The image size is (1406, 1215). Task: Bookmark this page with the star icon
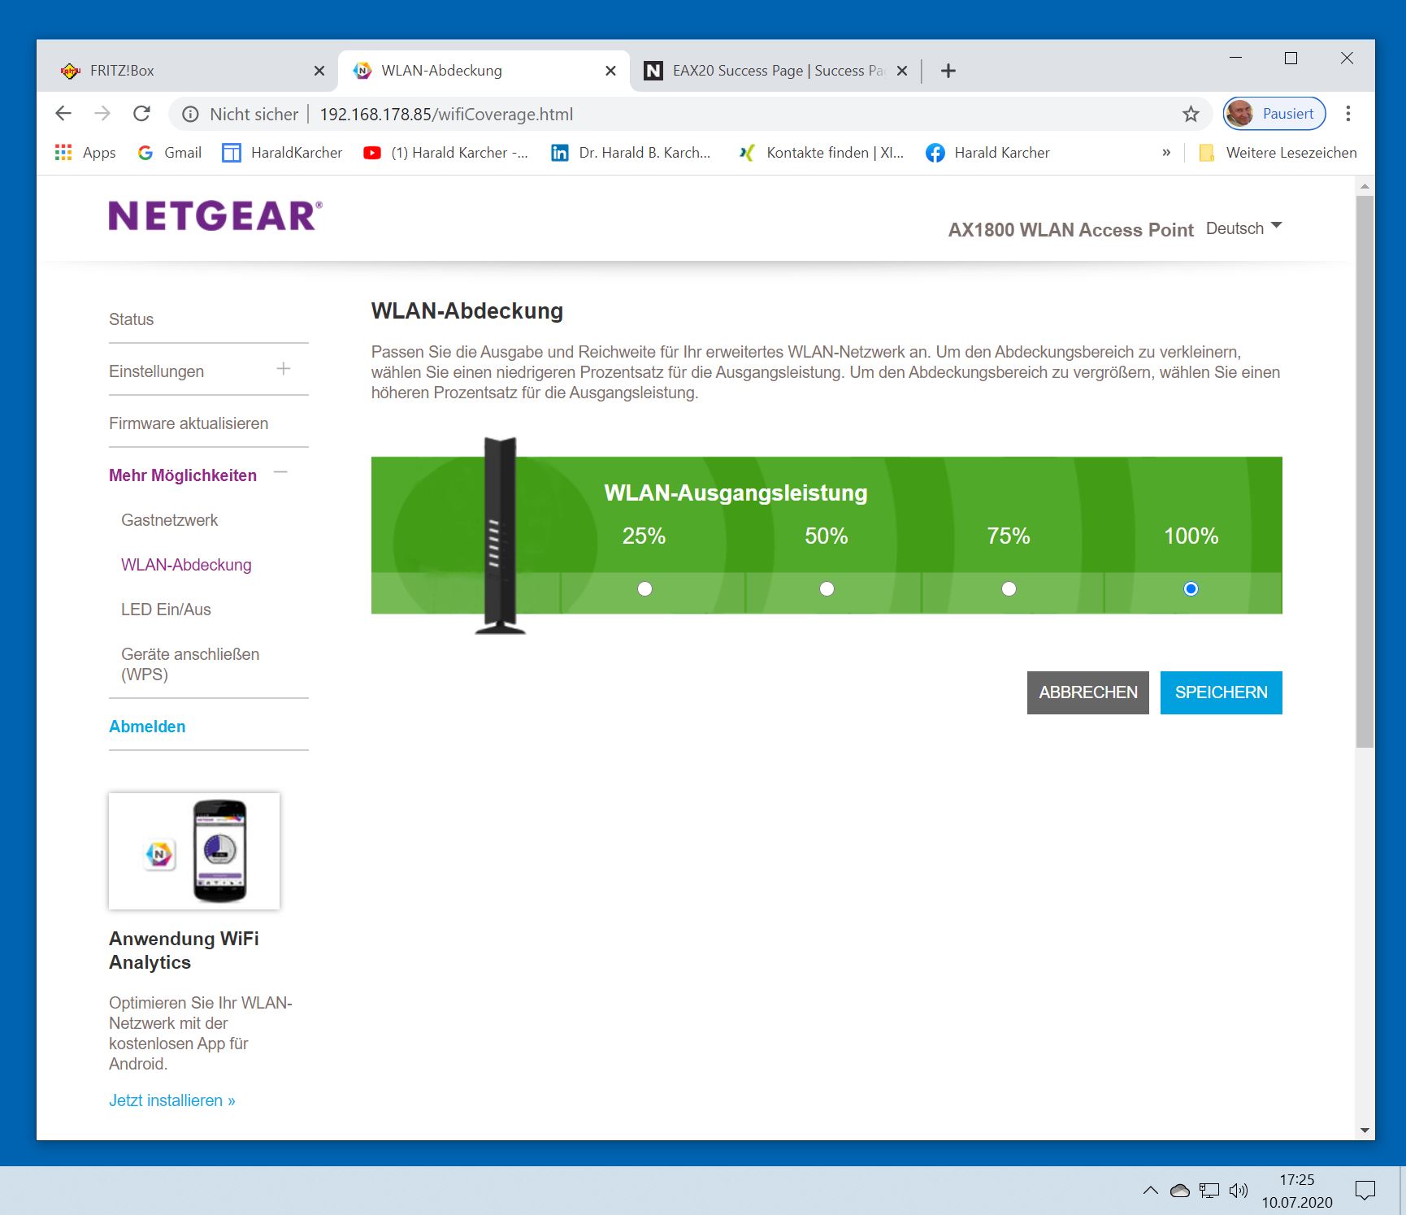pos(1191,115)
